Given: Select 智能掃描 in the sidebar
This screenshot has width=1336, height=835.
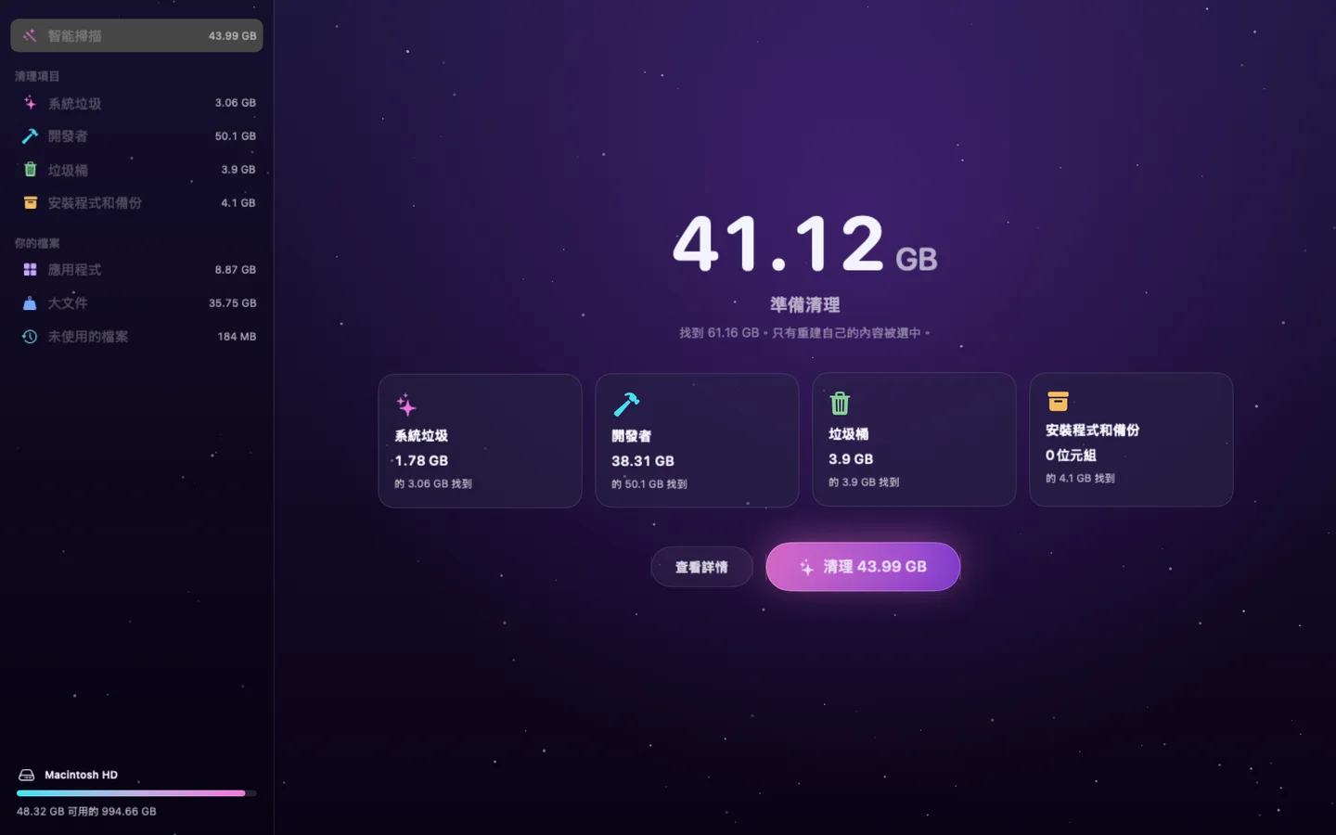Looking at the screenshot, I should (136, 35).
